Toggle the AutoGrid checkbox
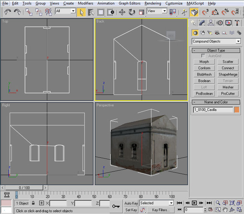The width and height of the screenshot is (244, 214). (x=204, y=56)
